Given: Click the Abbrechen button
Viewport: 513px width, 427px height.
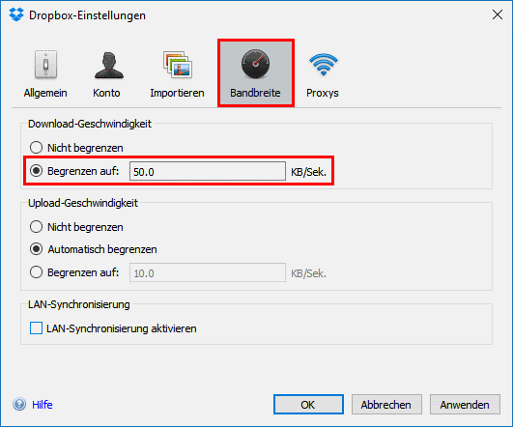Looking at the screenshot, I should [386, 405].
